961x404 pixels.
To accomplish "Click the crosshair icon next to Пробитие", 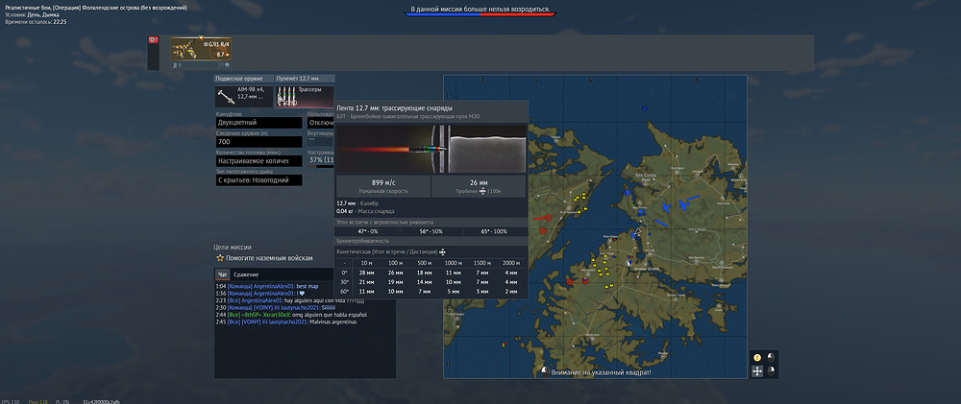I will (481, 191).
